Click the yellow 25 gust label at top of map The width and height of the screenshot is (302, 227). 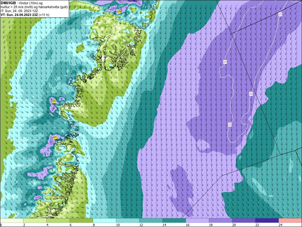[x=119, y=11]
